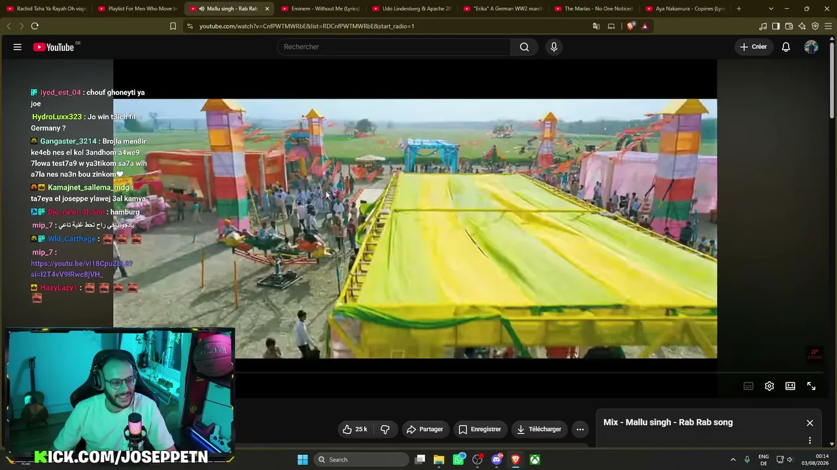This screenshot has height=470, width=837.
Task: Open the youtu.be link posted by mip_7
Action: coord(81,269)
